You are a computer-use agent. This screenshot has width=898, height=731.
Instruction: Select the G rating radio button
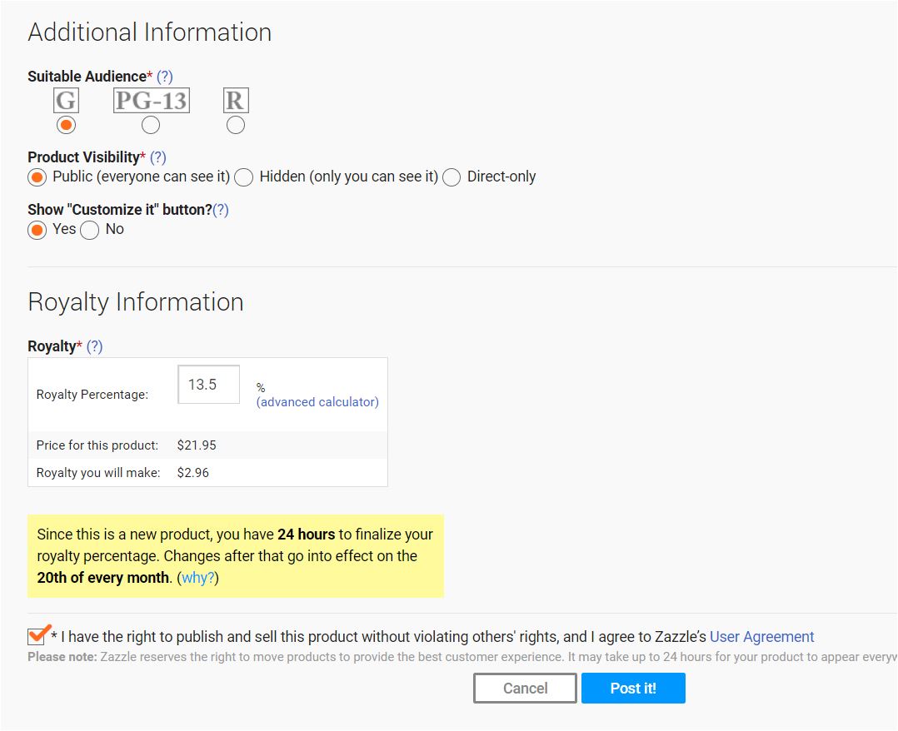pos(66,125)
